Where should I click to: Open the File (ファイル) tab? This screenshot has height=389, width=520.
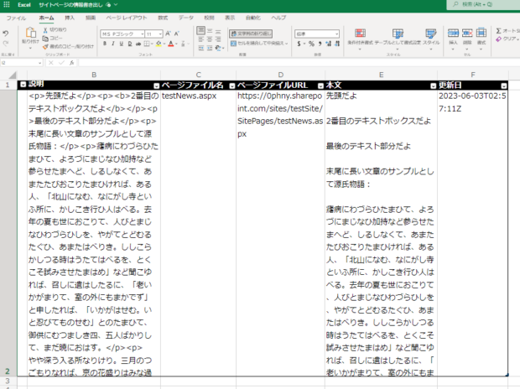[x=16, y=18]
